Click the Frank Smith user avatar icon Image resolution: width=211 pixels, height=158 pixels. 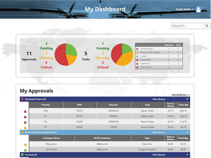[x=198, y=9]
